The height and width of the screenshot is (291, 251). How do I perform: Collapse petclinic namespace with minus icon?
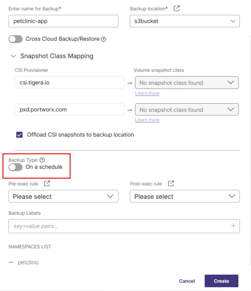pyautogui.click(x=11, y=262)
